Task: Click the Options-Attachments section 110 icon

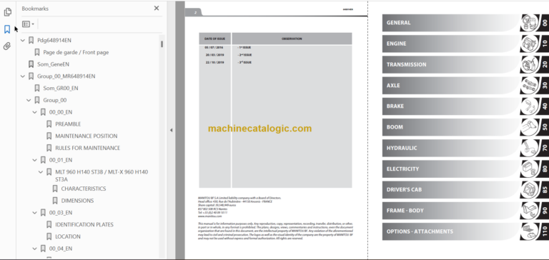Action: tap(530, 231)
